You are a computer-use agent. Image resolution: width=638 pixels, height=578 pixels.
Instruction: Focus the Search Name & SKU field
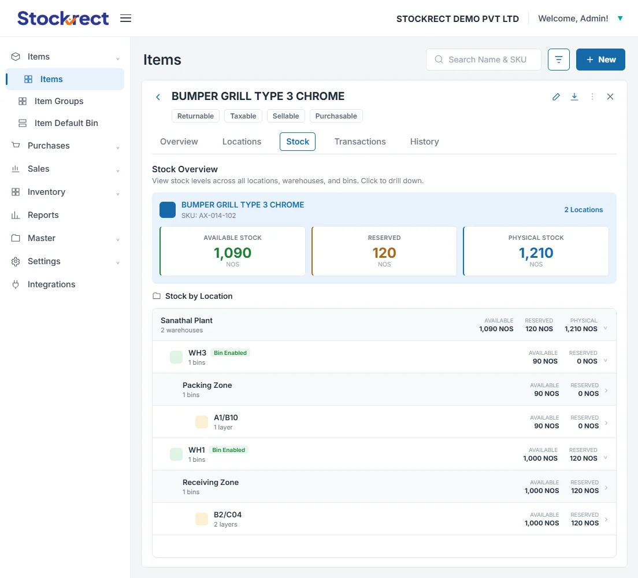coord(484,60)
